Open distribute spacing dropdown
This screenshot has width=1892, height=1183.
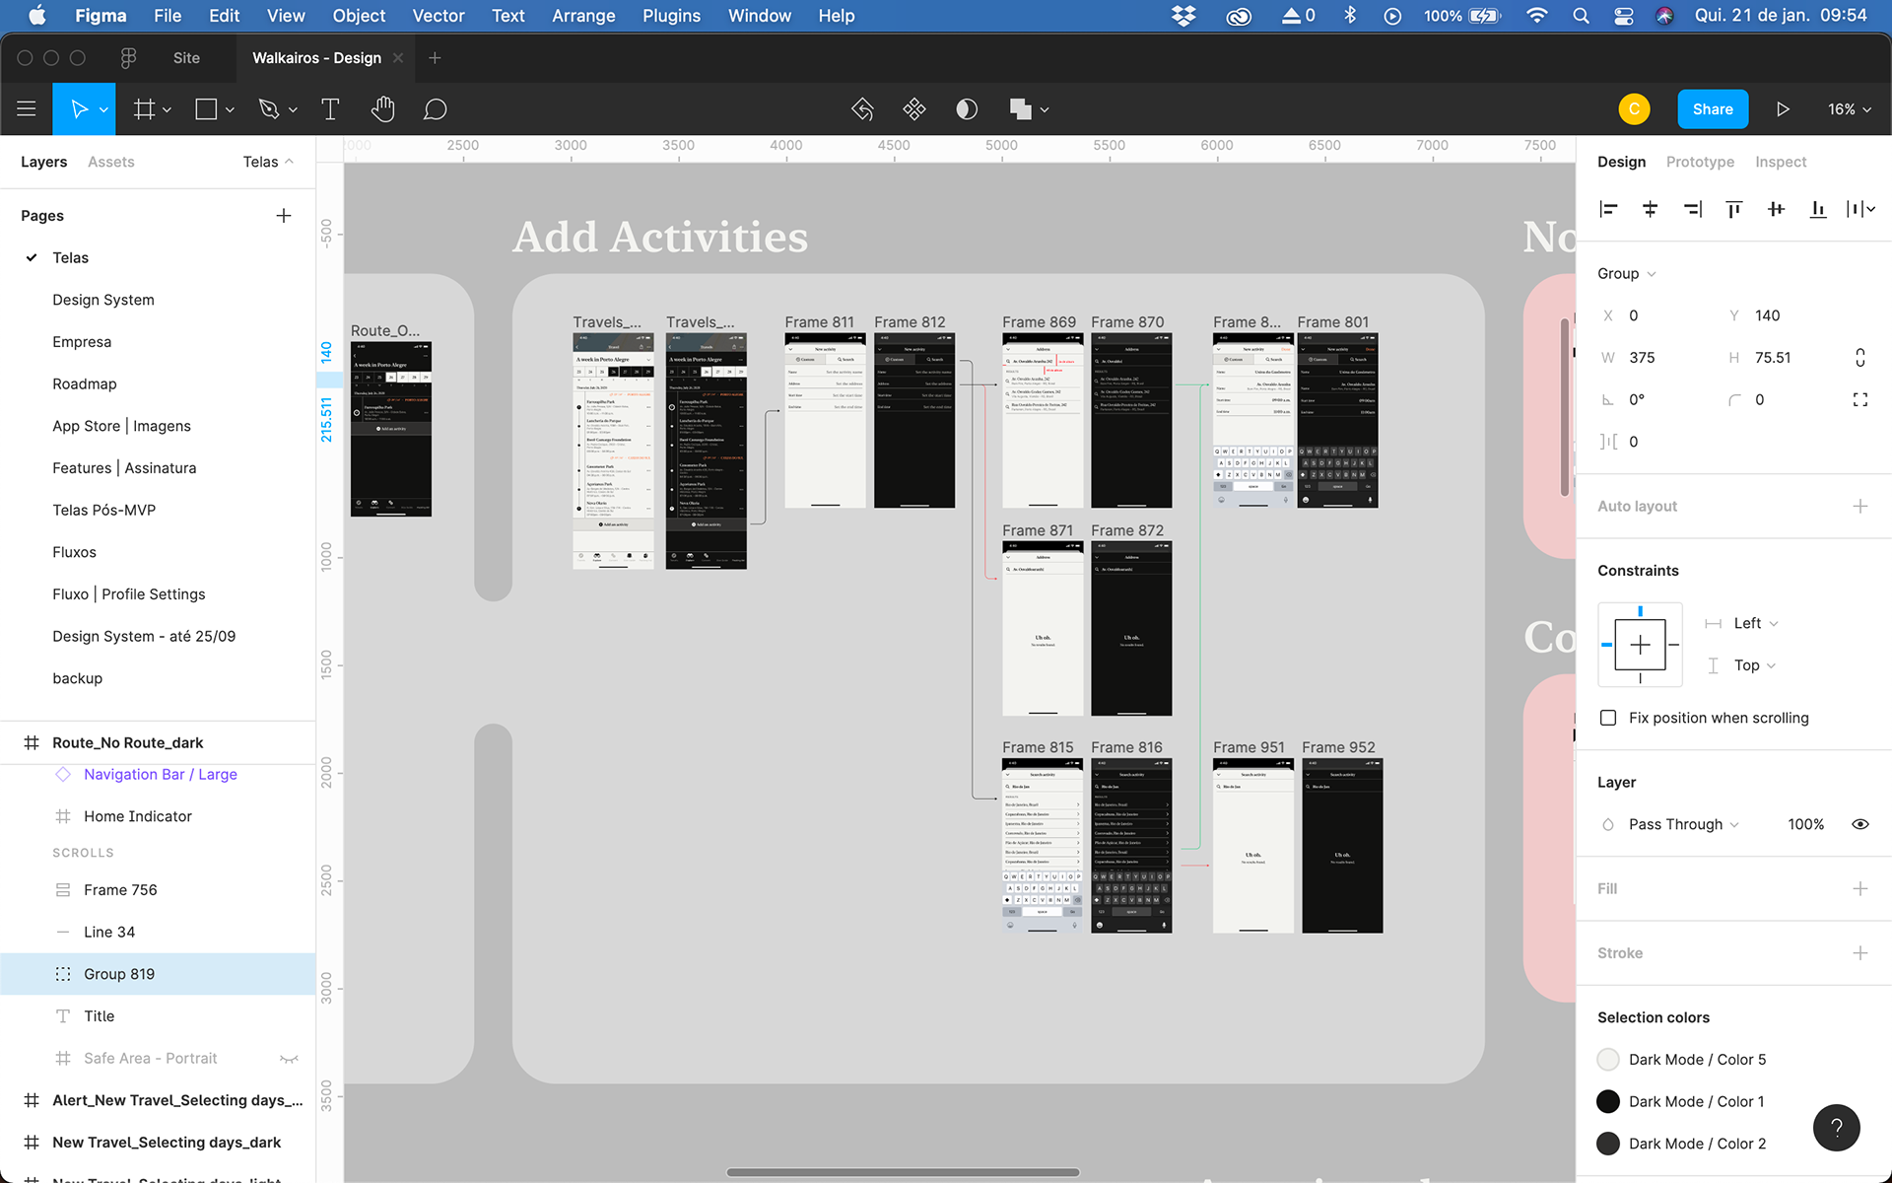[x=1860, y=209]
